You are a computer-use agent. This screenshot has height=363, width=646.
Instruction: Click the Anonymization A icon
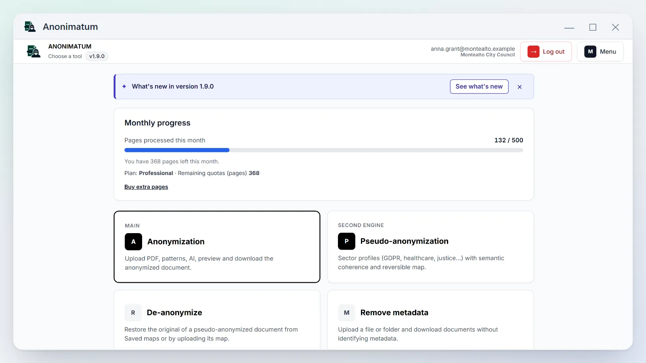coord(133,242)
